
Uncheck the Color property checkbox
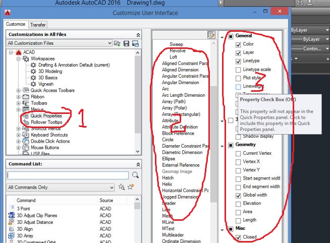coord(238,44)
